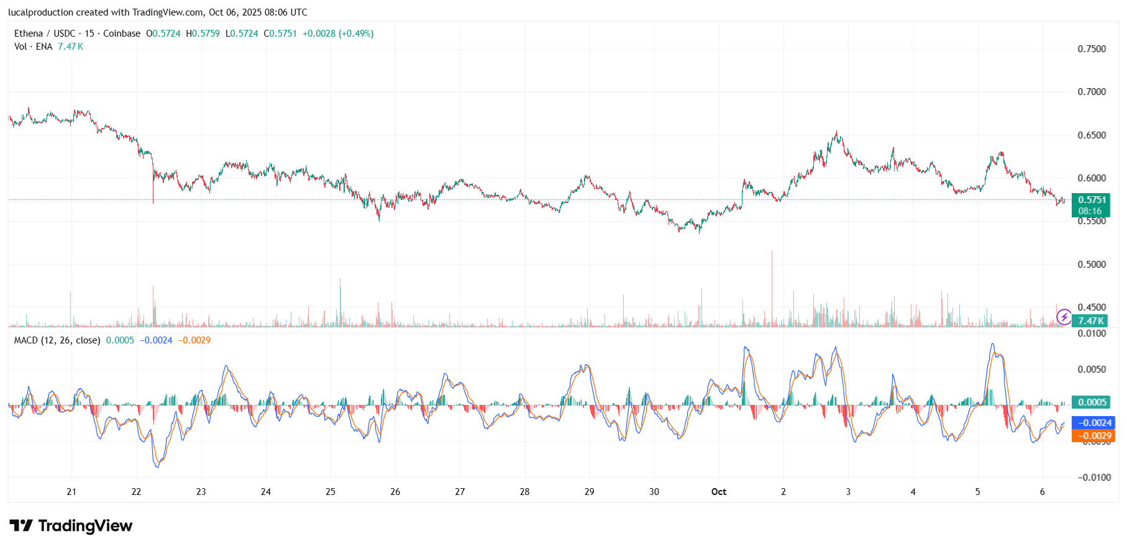Viewport: 1127px width, 549px height.
Task: Click the green 0.5751 current price tag
Action: click(x=1091, y=200)
